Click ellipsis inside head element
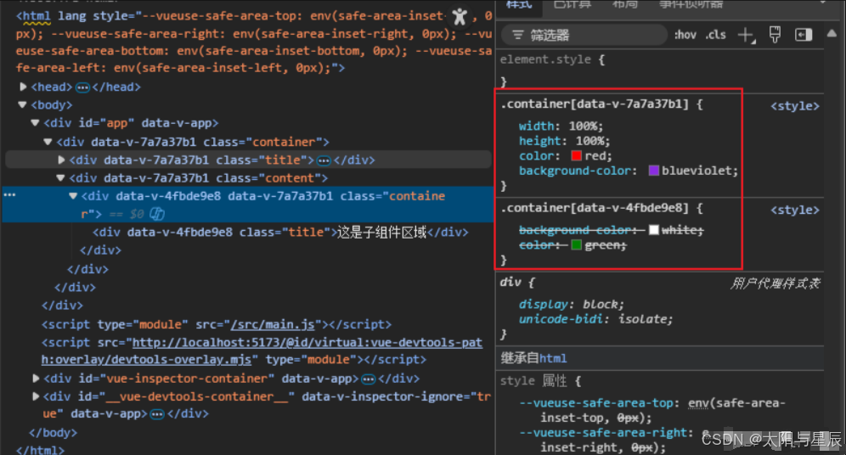The width and height of the screenshot is (846, 455). click(82, 87)
